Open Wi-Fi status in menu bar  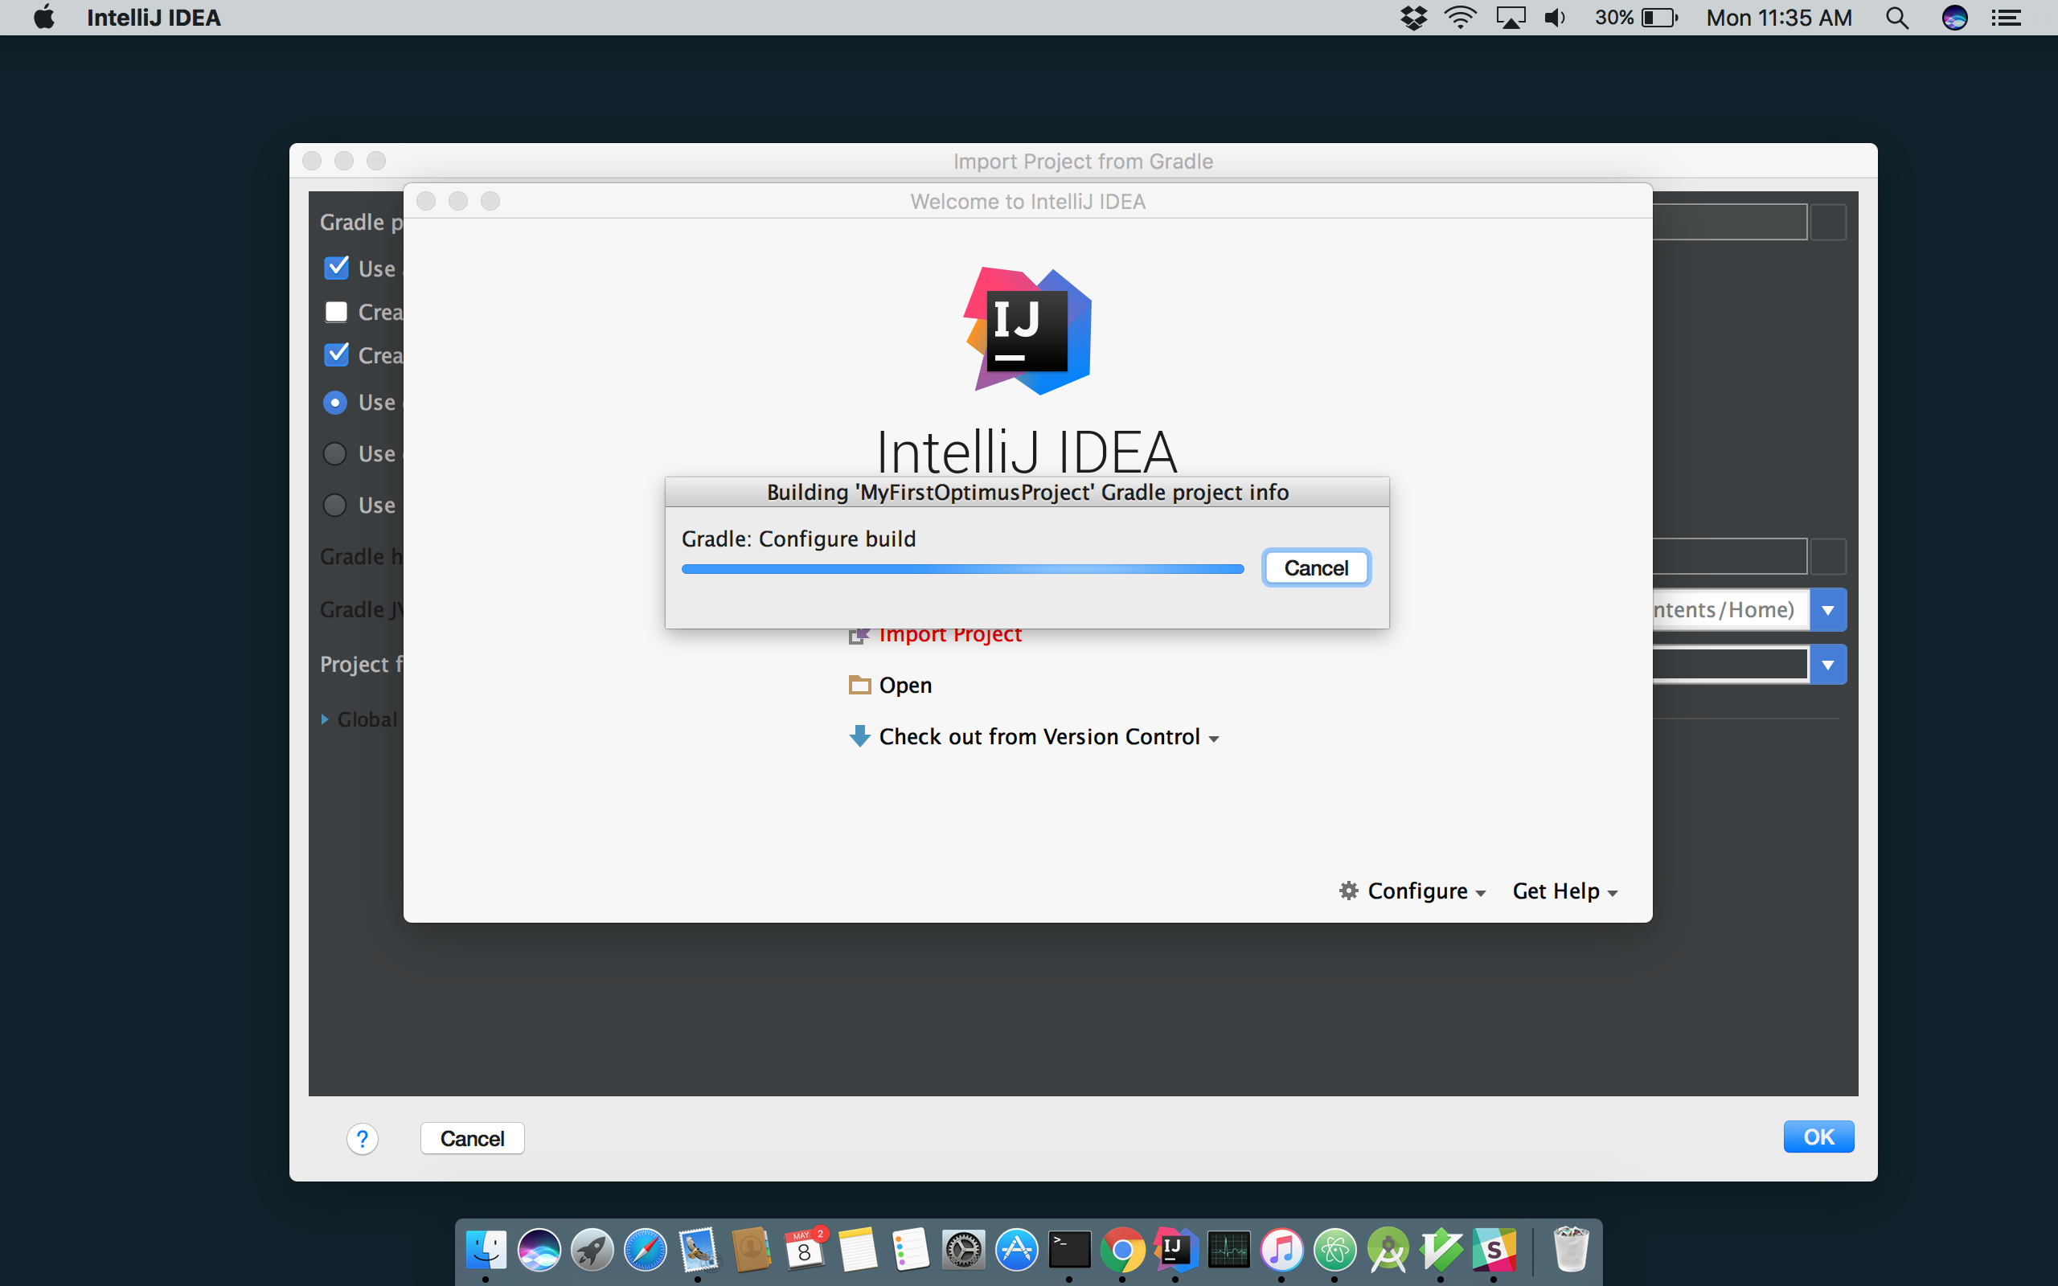tap(1460, 18)
